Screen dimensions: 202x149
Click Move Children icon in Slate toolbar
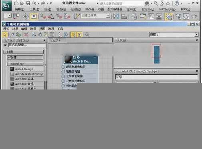[x=34, y=34]
